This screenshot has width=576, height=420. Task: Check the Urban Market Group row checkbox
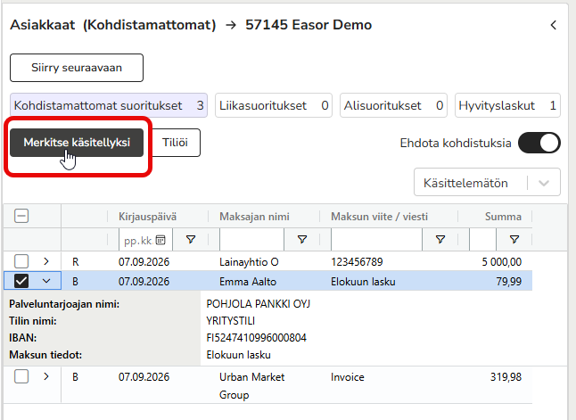point(21,376)
